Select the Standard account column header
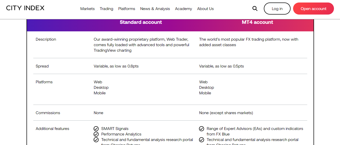Viewport: 340px width, 145px height. [141, 22]
